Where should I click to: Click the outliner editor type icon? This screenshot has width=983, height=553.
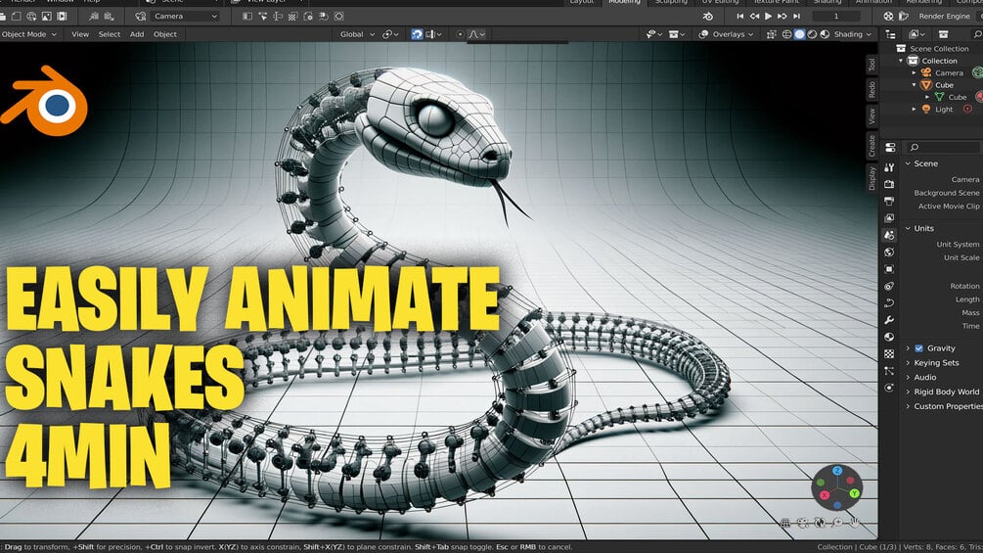(x=890, y=34)
